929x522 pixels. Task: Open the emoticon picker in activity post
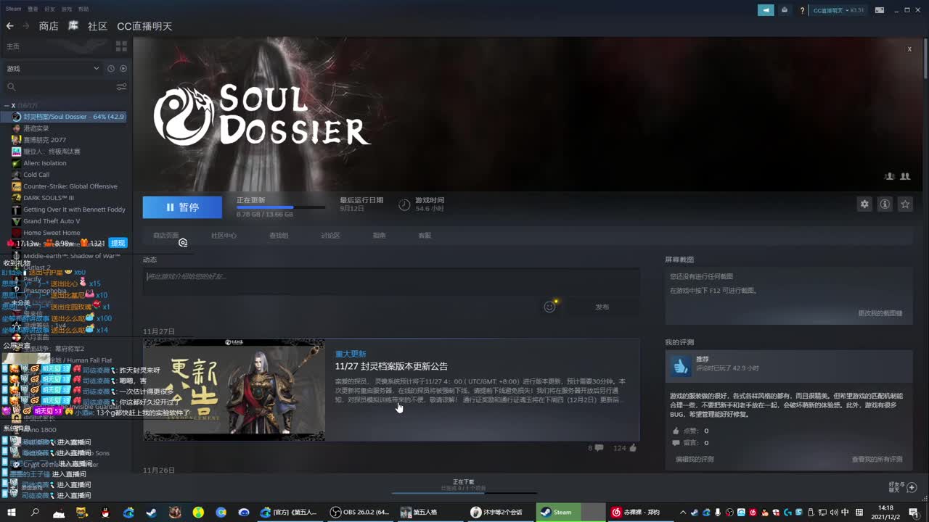coord(549,307)
